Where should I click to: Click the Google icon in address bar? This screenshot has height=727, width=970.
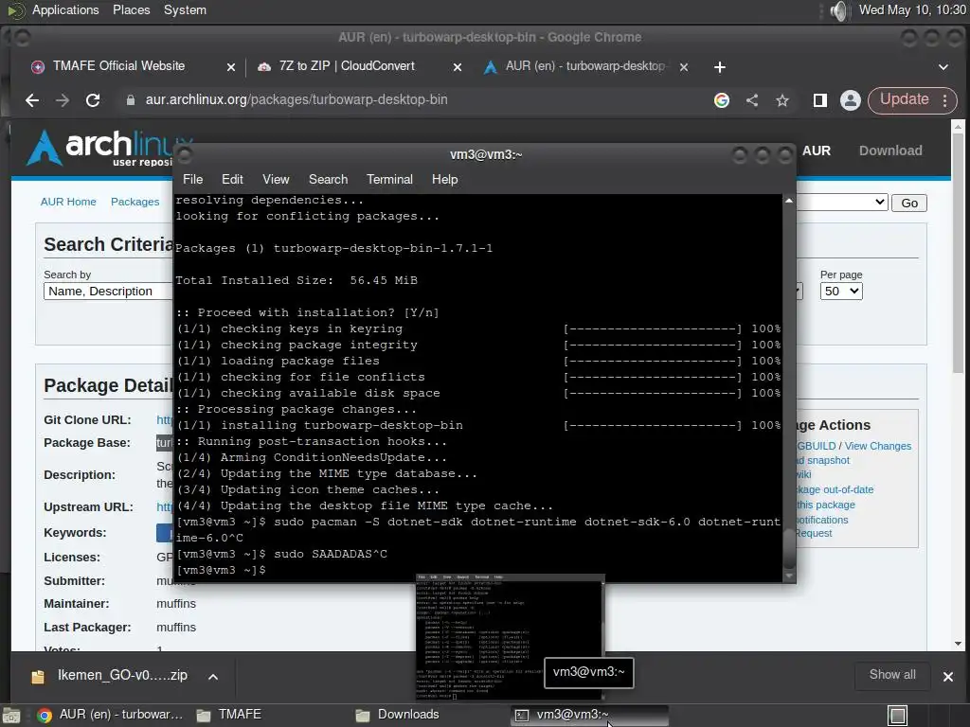tap(721, 100)
